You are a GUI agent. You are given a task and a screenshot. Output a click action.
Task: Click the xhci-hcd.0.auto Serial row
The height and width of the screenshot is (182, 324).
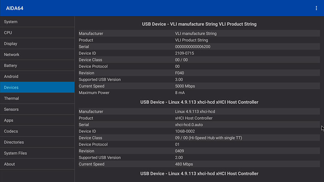coord(198,125)
